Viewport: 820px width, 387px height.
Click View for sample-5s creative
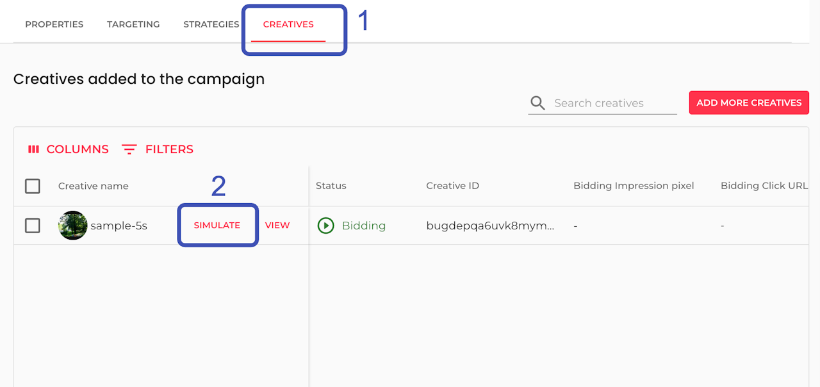coord(277,226)
